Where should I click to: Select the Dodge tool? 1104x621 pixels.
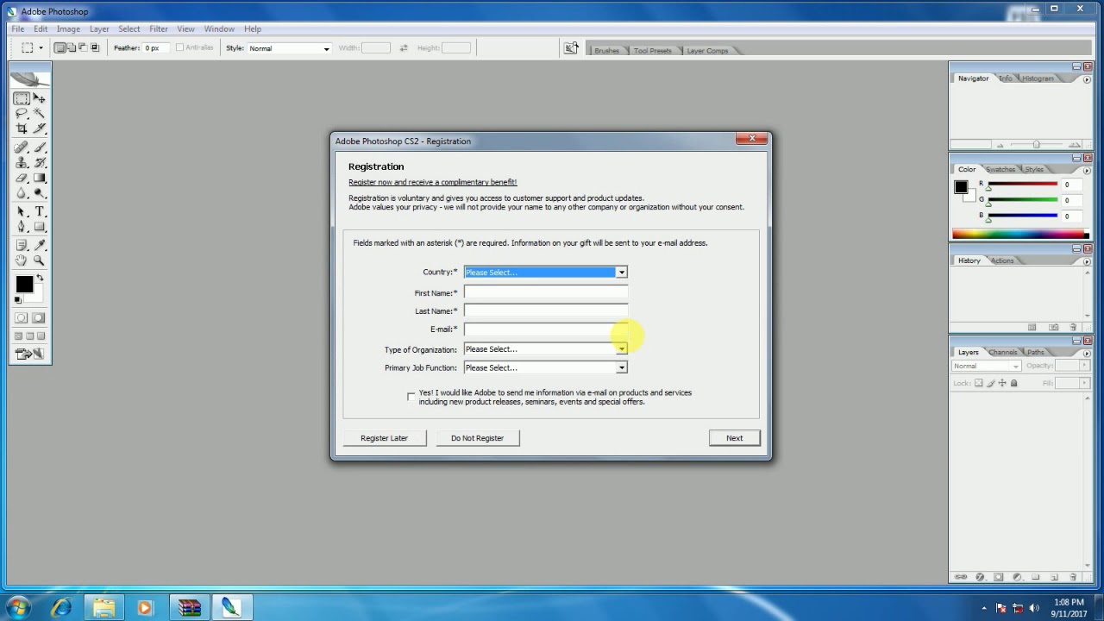click(39, 192)
